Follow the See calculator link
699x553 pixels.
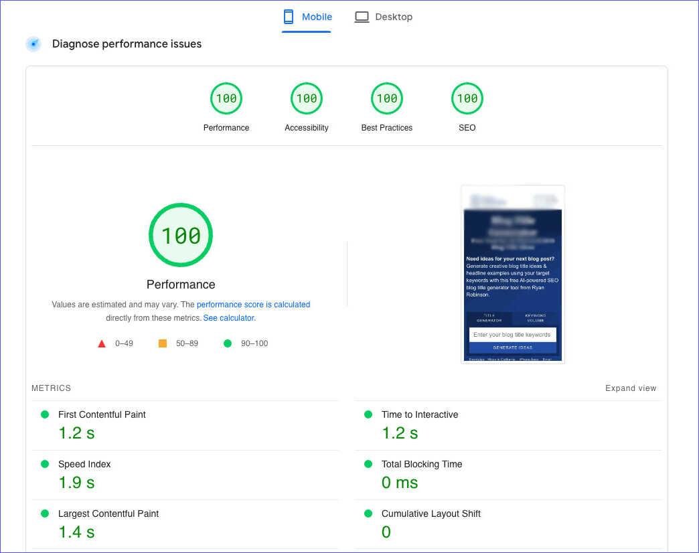(228, 317)
